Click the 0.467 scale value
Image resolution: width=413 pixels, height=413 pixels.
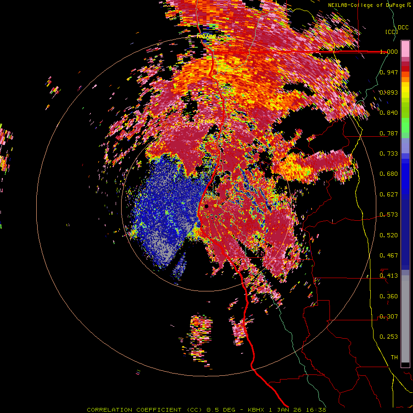tap(389, 256)
